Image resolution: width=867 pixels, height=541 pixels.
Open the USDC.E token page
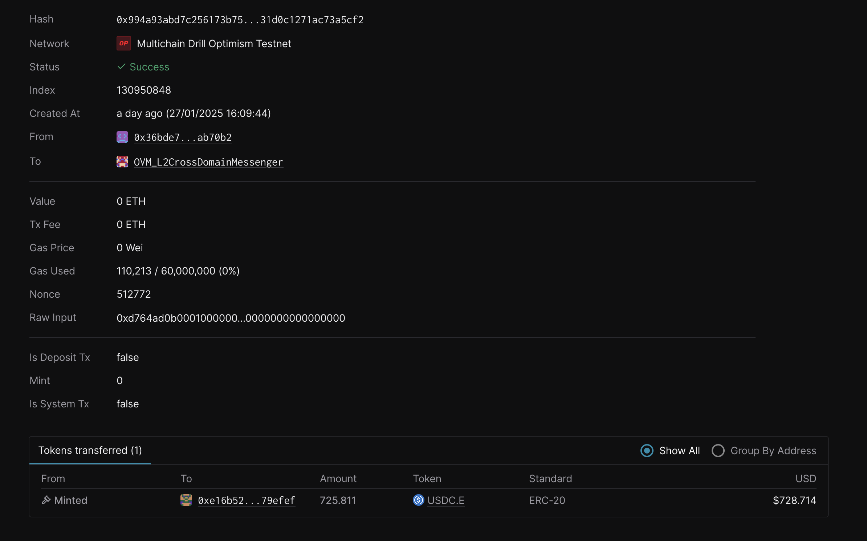coord(446,500)
